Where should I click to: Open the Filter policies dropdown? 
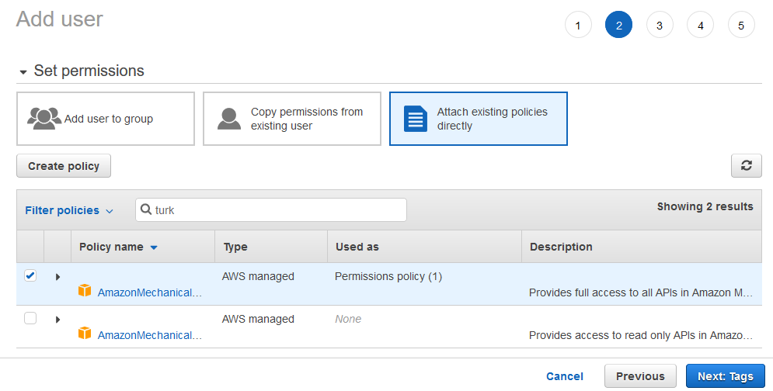click(69, 210)
